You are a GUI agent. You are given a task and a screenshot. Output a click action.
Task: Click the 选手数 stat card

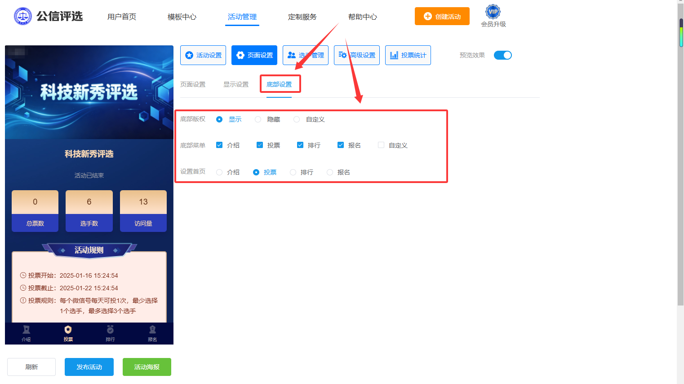pyautogui.click(x=89, y=211)
